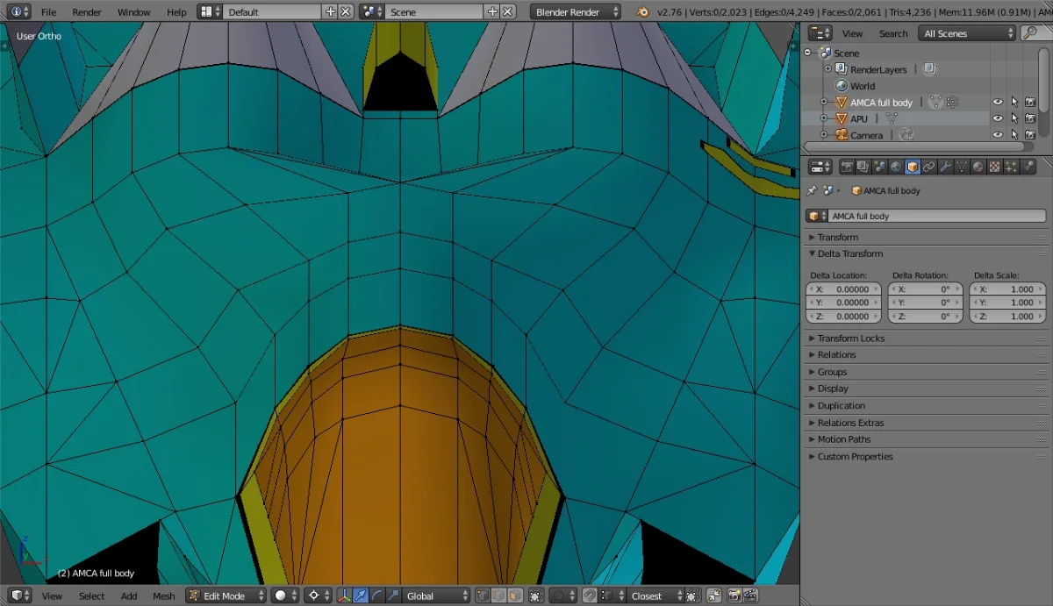The height and width of the screenshot is (606, 1053).
Task: Delete the current scene with X
Action: coord(508,12)
